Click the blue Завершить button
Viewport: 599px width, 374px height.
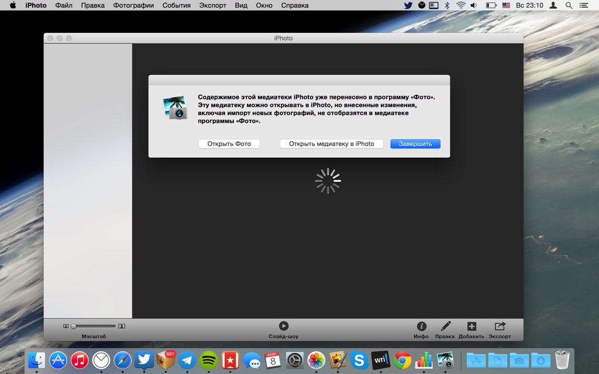point(415,144)
